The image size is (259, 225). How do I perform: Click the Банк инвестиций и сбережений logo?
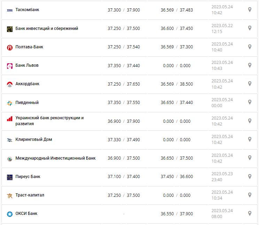coord(10,29)
